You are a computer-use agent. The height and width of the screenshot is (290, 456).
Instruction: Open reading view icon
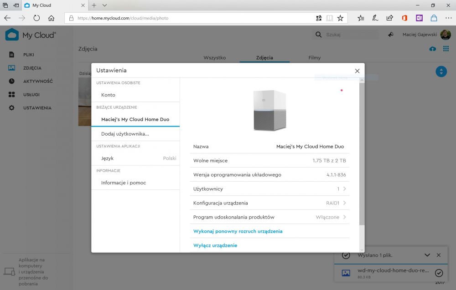330,18
